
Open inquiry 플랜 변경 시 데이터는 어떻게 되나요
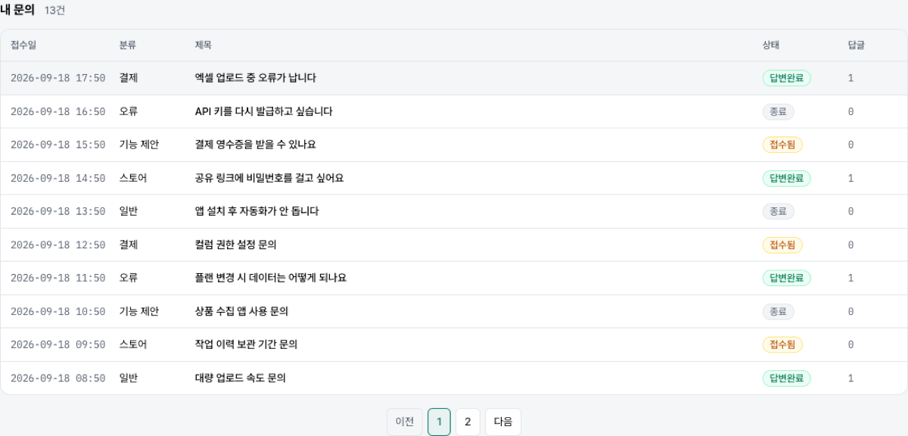coord(271,278)
